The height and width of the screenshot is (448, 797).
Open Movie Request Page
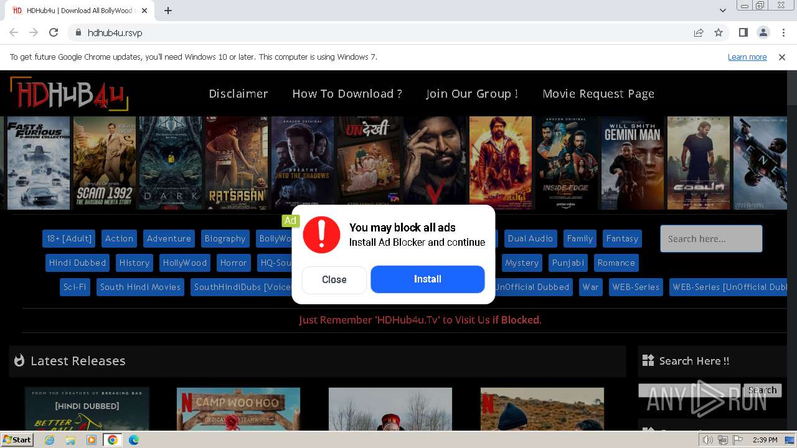598,94
